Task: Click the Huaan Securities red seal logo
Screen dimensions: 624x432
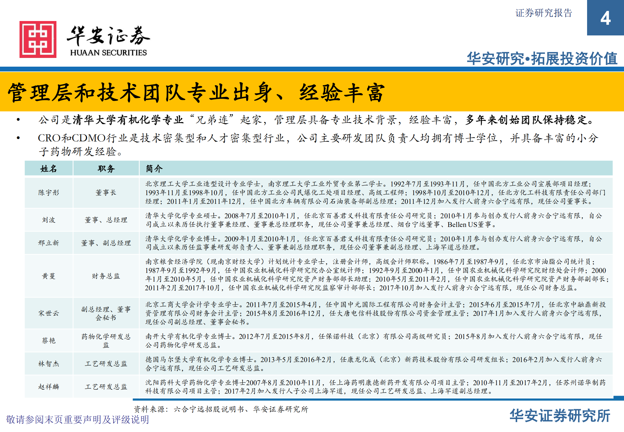Action: coord(38,38)
